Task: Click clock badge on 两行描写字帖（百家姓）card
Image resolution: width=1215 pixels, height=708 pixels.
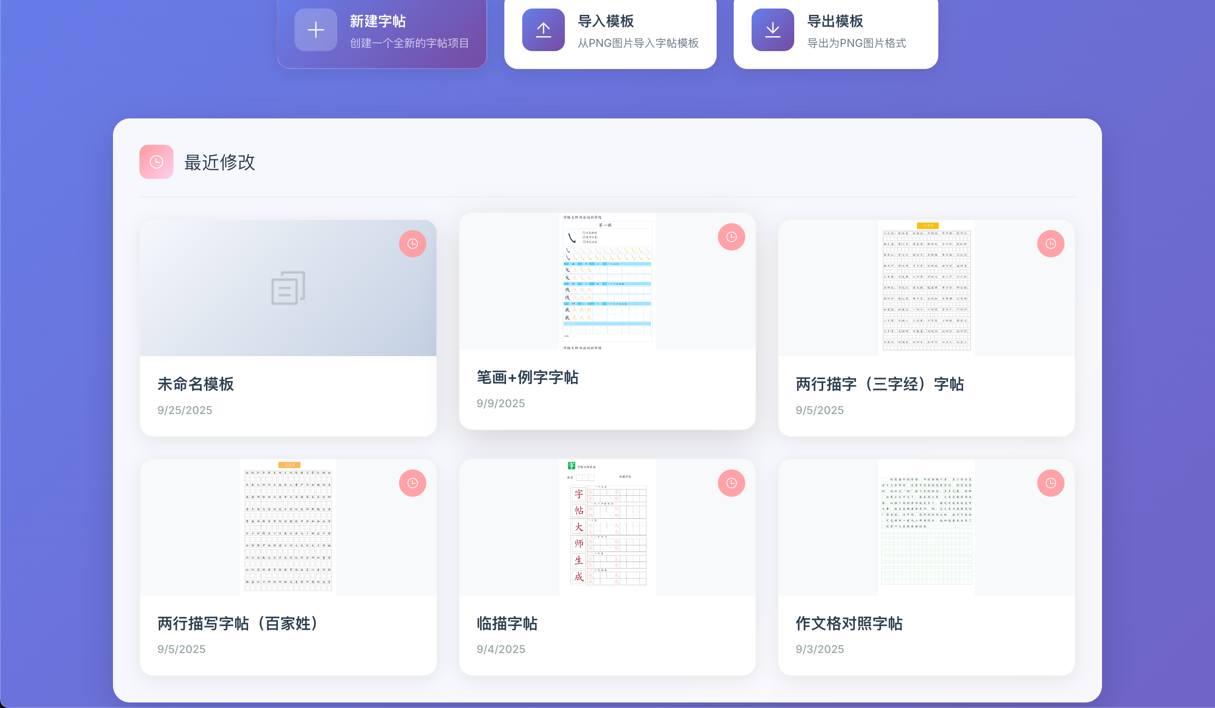Action: point(412,483)
